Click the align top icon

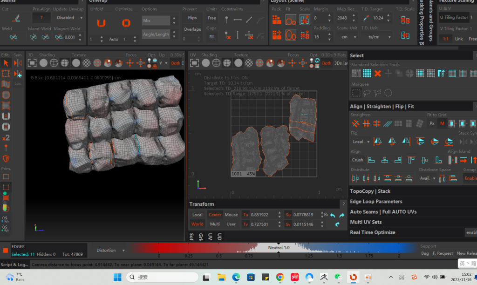click(x=411, y=160)
